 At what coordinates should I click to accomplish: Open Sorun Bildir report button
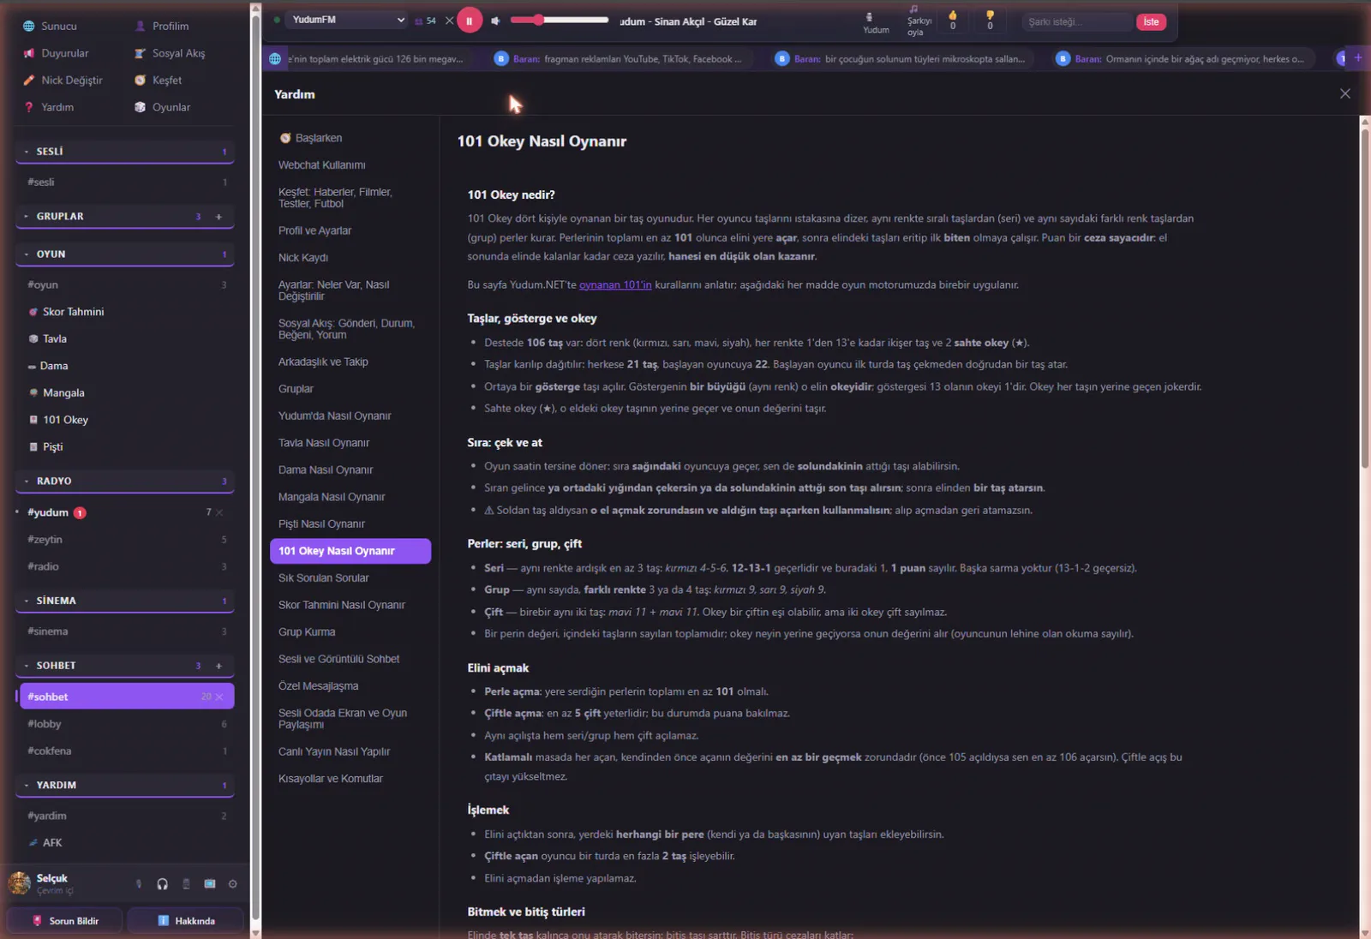pyautogui.click(x=65, y=921)
